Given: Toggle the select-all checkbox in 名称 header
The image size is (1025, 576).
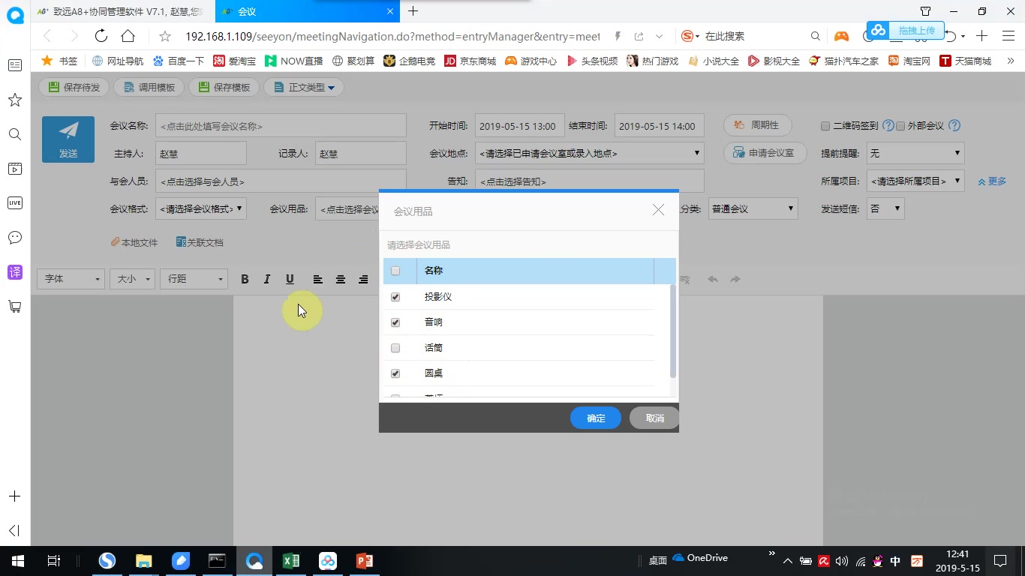Looking at the screenshot, I should (x=395, y=271).
